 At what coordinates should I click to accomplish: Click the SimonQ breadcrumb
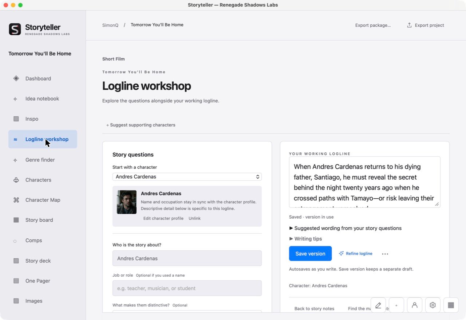pos(110,25)
